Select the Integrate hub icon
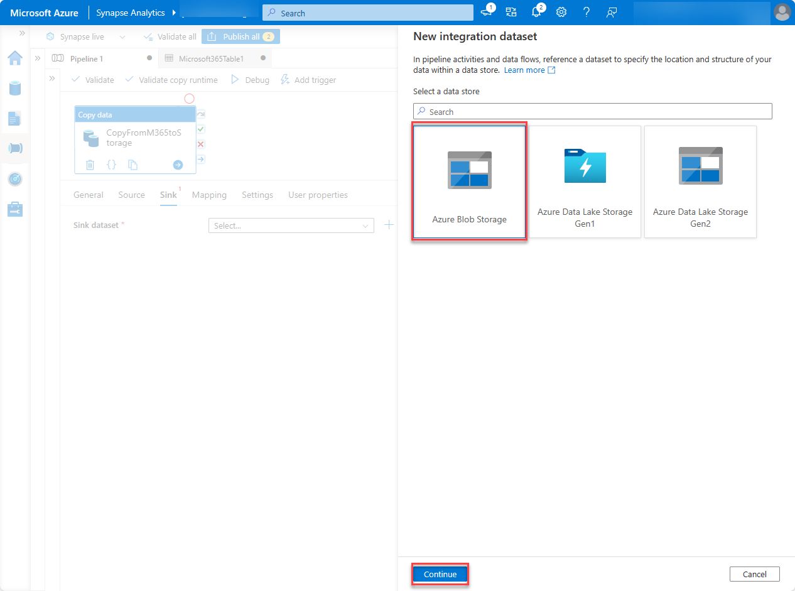Screen dimensions: 795x591 click(15, 148)
